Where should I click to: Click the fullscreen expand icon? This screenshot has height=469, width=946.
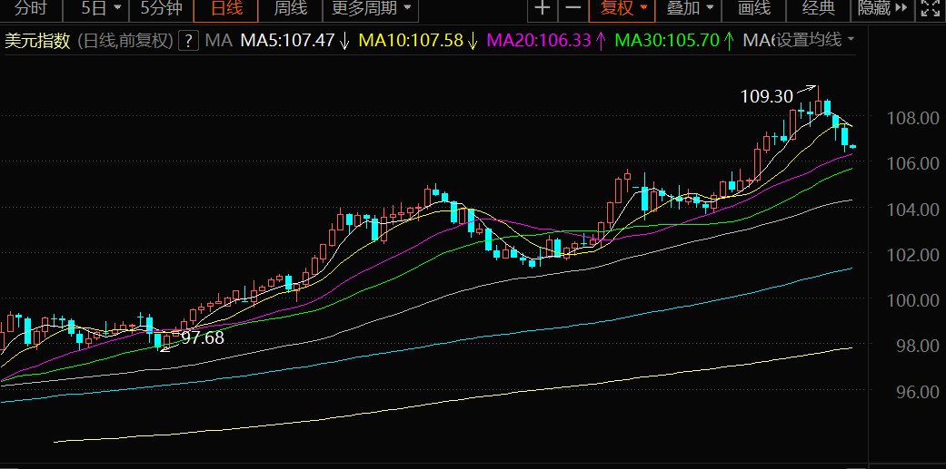click(931, 8)
